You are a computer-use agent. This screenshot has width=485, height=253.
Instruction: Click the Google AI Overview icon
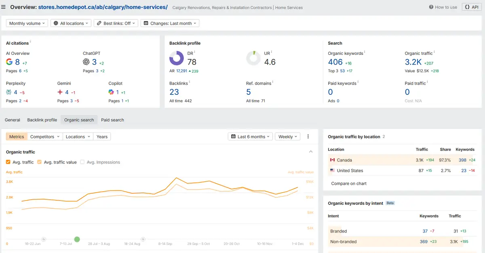click(x=9, y=62)
